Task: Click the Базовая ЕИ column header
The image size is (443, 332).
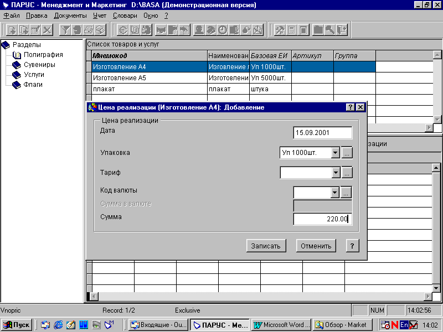Action: (x=270, y=56)
